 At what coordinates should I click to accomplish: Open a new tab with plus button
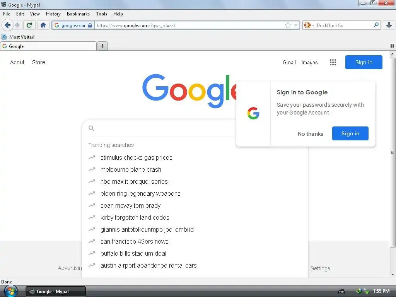click(x=102, y=46)
